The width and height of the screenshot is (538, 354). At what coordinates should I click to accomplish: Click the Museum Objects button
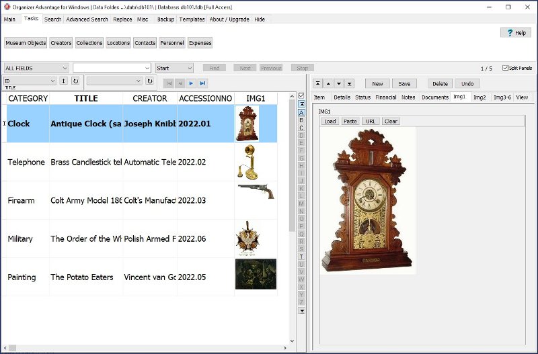click(26, 43)
